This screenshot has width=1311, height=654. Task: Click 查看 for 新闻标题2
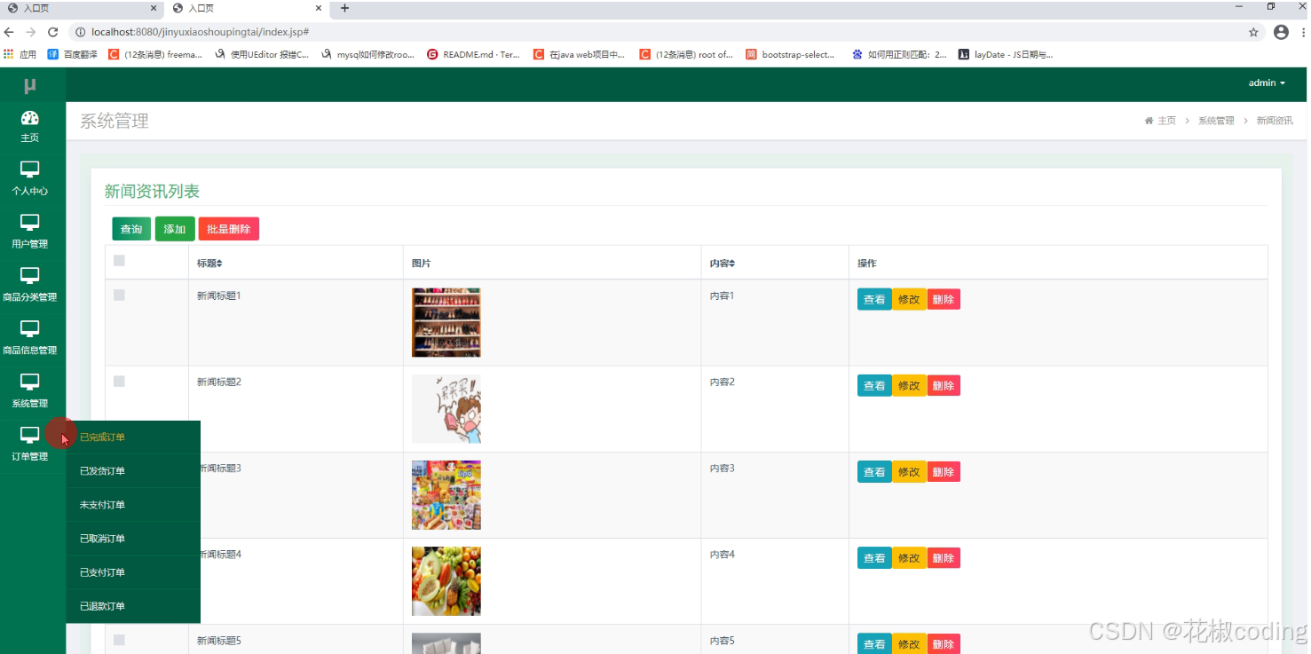(x=874, y=385)
